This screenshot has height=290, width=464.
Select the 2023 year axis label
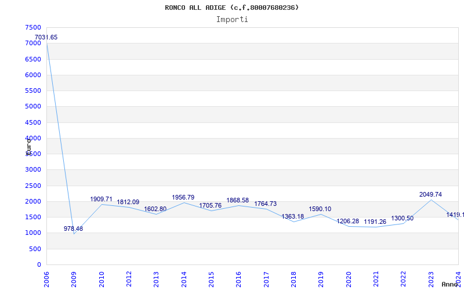[431, 279]
